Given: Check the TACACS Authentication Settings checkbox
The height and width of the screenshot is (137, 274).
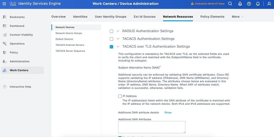Looking at the screenshot, I should point(111,39).
